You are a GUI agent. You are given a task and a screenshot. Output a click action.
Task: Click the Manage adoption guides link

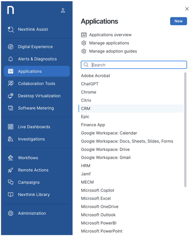point(113,51)
